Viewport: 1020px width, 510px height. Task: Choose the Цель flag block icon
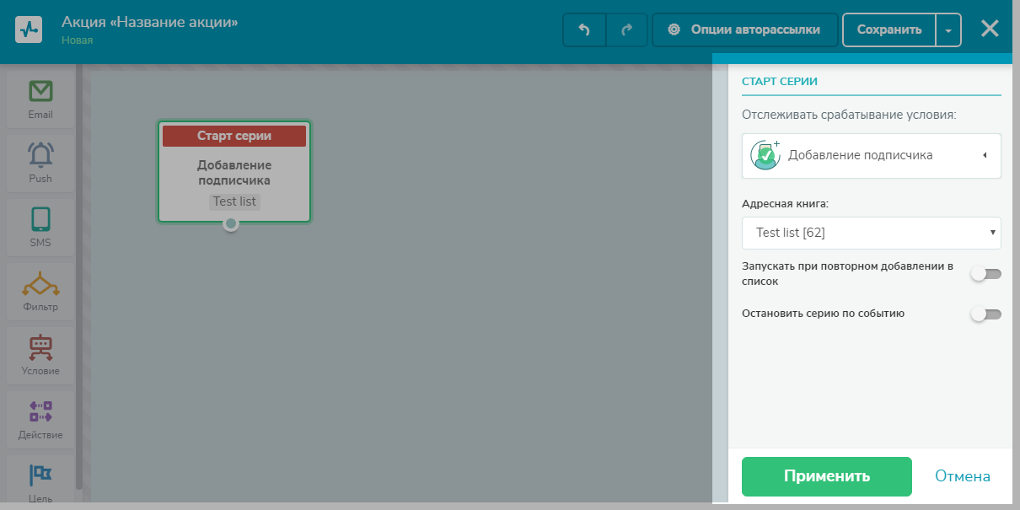40,476
